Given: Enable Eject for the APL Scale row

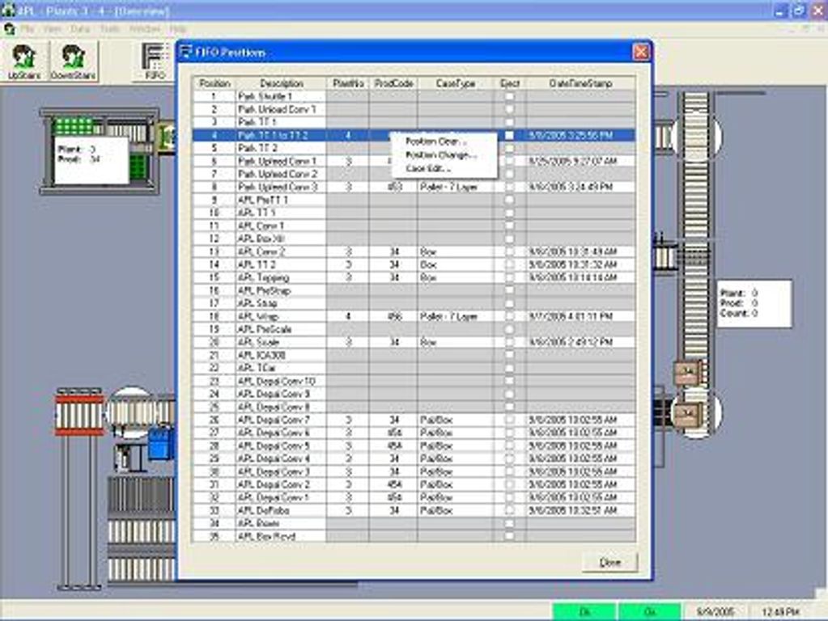Looking at the screenshot, I should [x=508, y=340].
